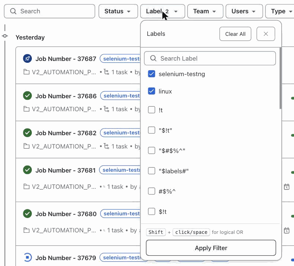Click the Labels panel vertical scrollbar
294x266 pixels.
(x=280, y=78)
